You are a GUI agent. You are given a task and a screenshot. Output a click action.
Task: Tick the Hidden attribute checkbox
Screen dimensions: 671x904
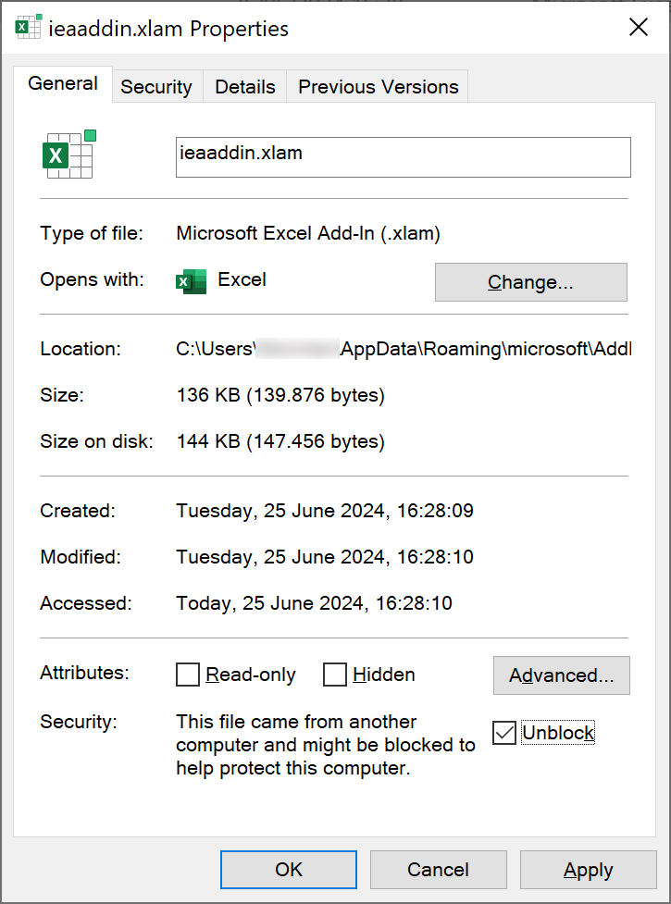[335, 675]
